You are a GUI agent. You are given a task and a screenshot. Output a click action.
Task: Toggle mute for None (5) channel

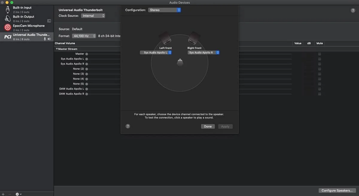click(x=320, y=84)
